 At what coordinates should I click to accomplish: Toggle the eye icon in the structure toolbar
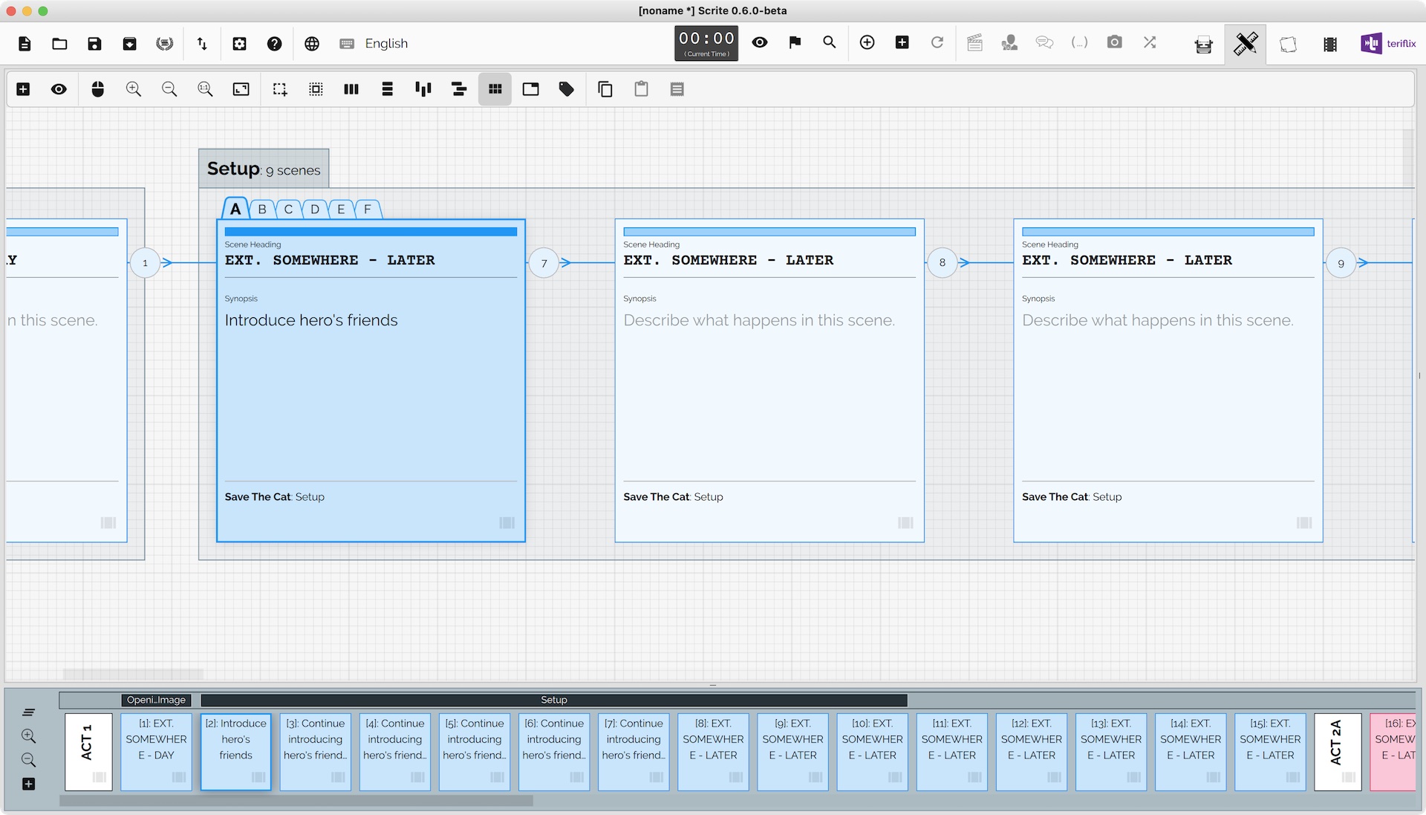pos(59,89)
